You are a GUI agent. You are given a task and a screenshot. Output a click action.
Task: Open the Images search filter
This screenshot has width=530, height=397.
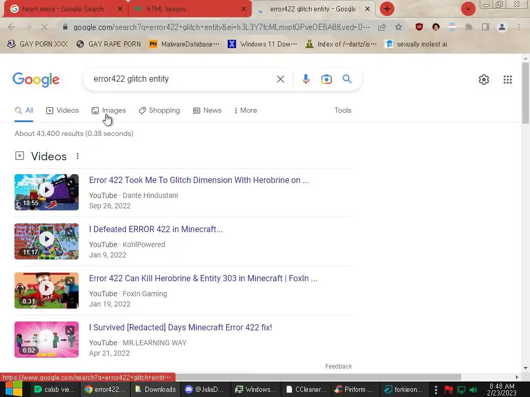109,111
